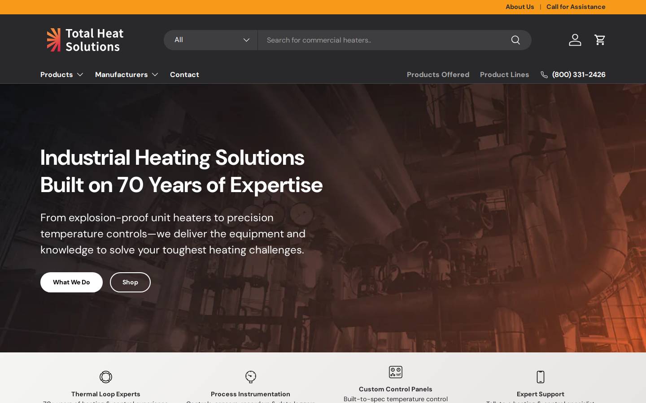Open the Contact page
This screenshot has width=646, height=403.
[184, 75]
